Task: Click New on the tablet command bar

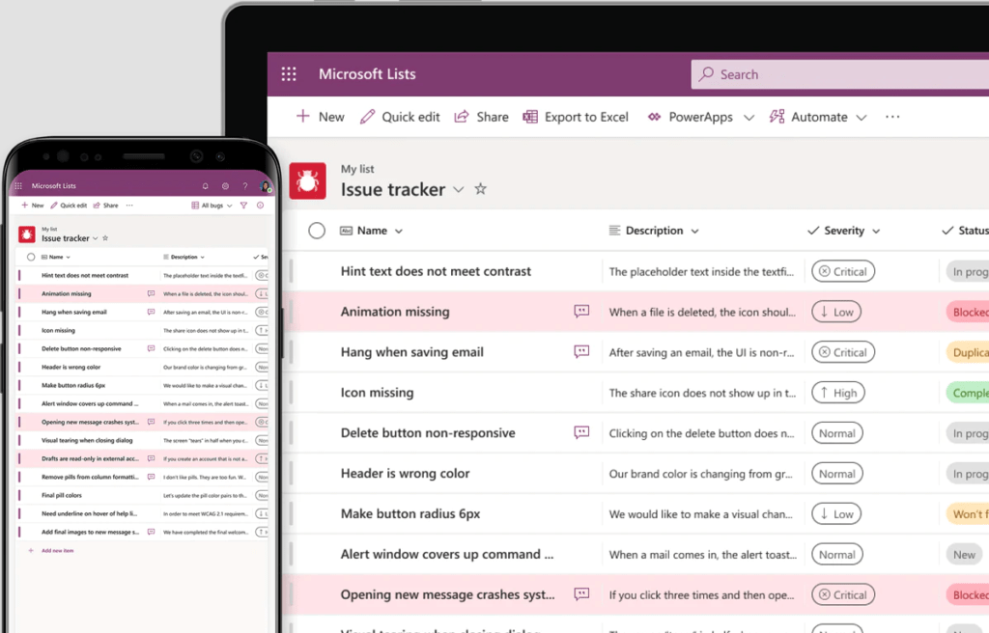Action: pyautogui.click(x=321, y=117)
